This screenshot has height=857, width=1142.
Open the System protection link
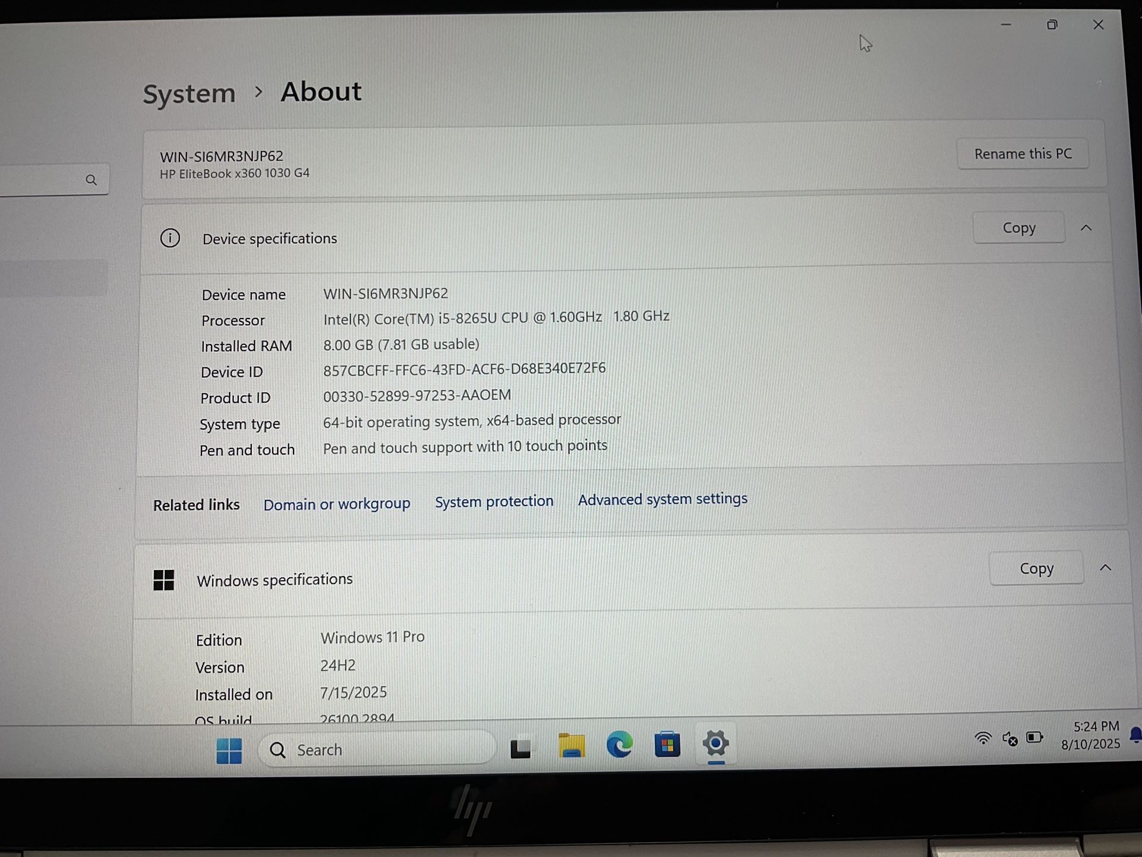coord(494,502)
